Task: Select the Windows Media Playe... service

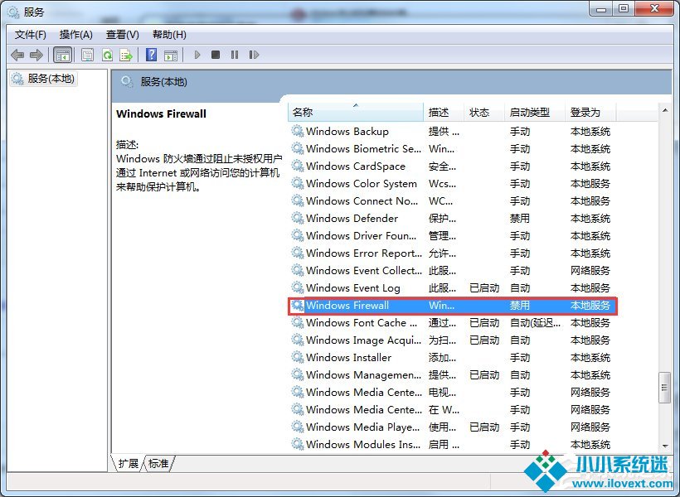Action: click(451, 427)
